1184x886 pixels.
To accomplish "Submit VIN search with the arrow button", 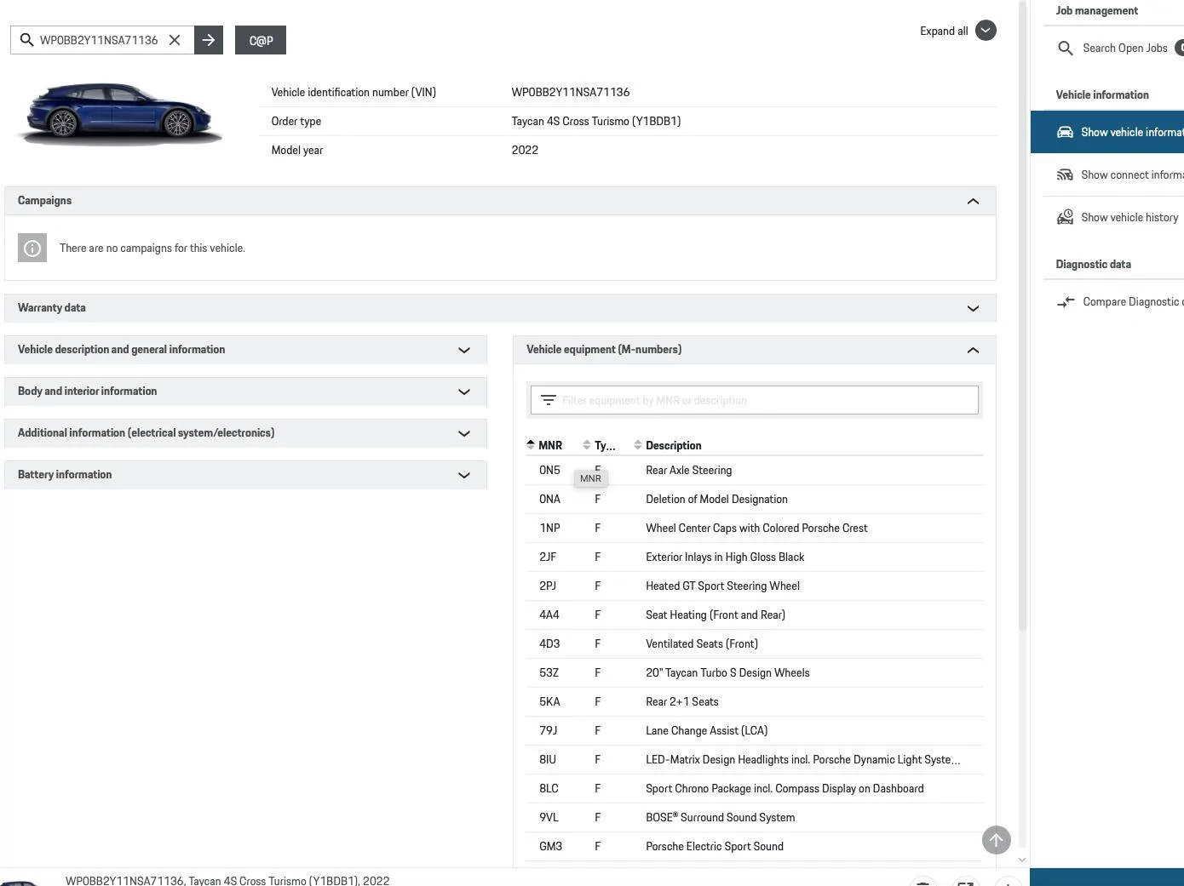I will 209,40.
